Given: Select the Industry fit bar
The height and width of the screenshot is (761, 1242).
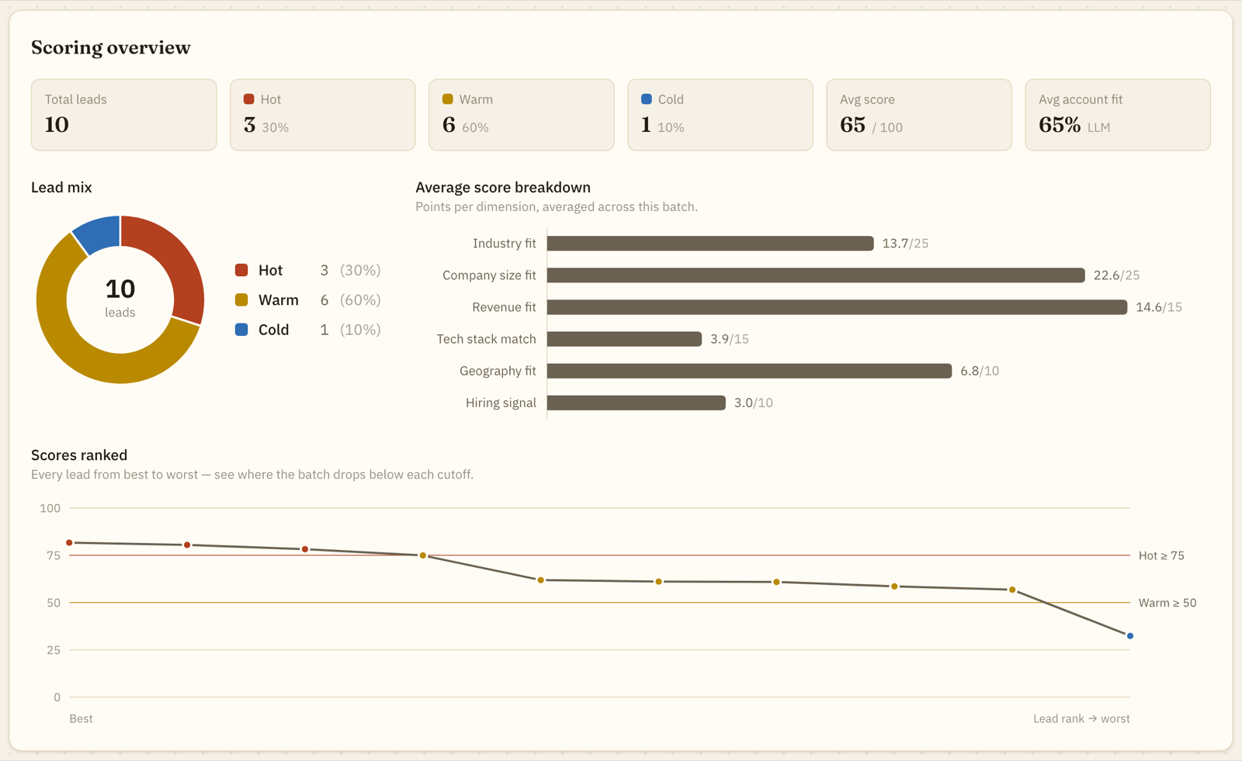Looking at the screenshot, I should [710, 244].
